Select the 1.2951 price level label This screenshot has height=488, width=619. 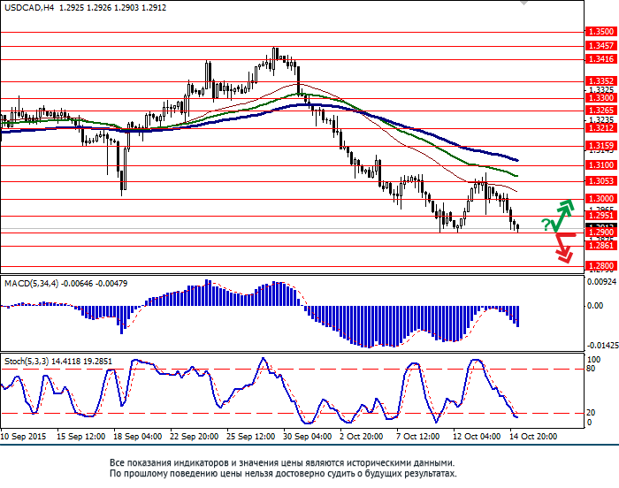[601, 216]
